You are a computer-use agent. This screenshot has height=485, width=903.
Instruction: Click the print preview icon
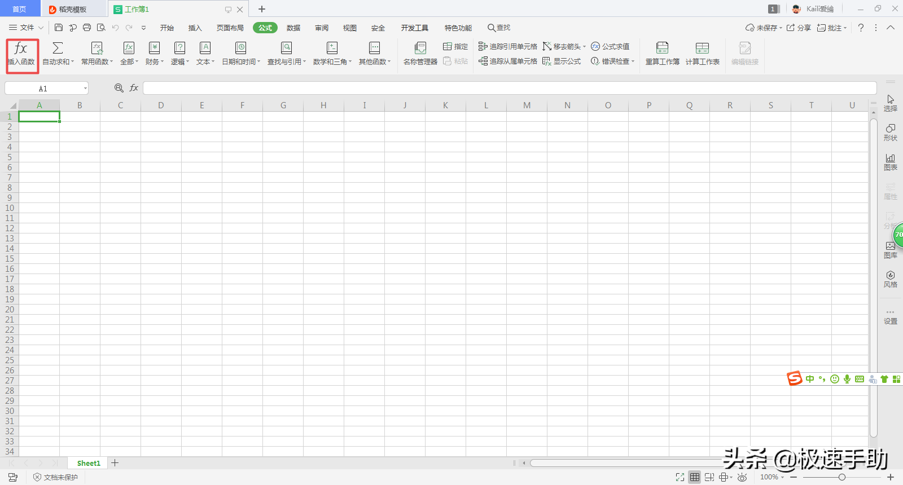click(101, 27)
